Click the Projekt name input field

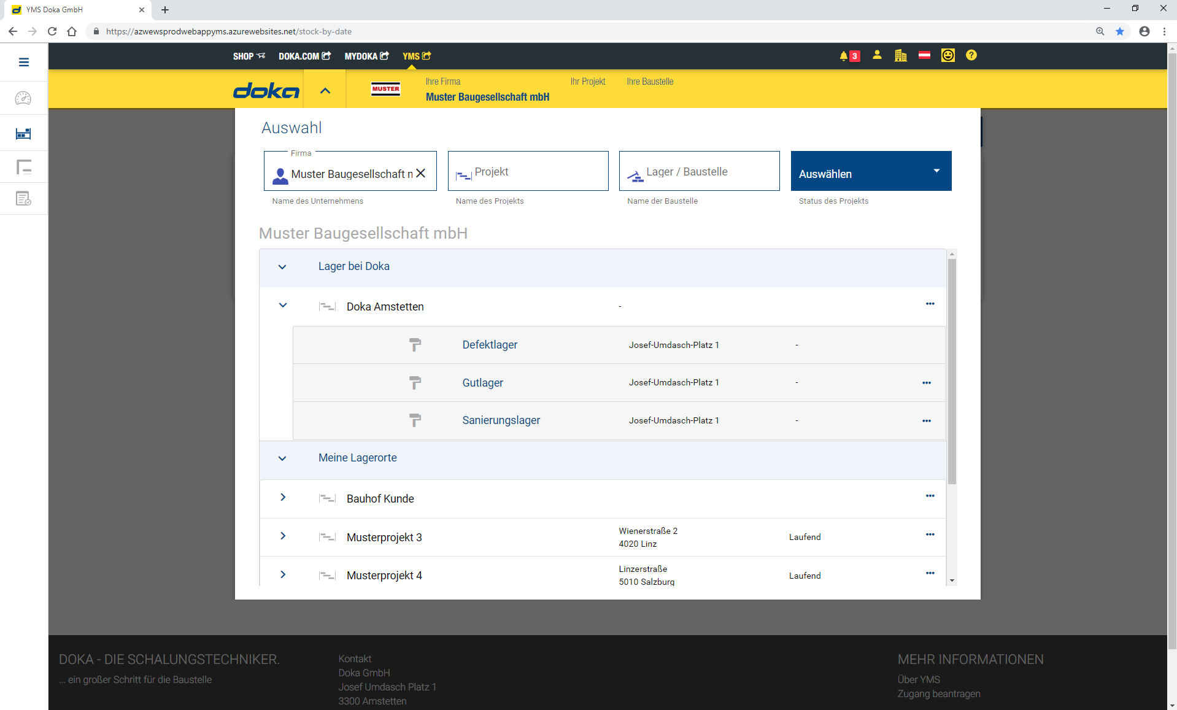click(x=528, y=172)
